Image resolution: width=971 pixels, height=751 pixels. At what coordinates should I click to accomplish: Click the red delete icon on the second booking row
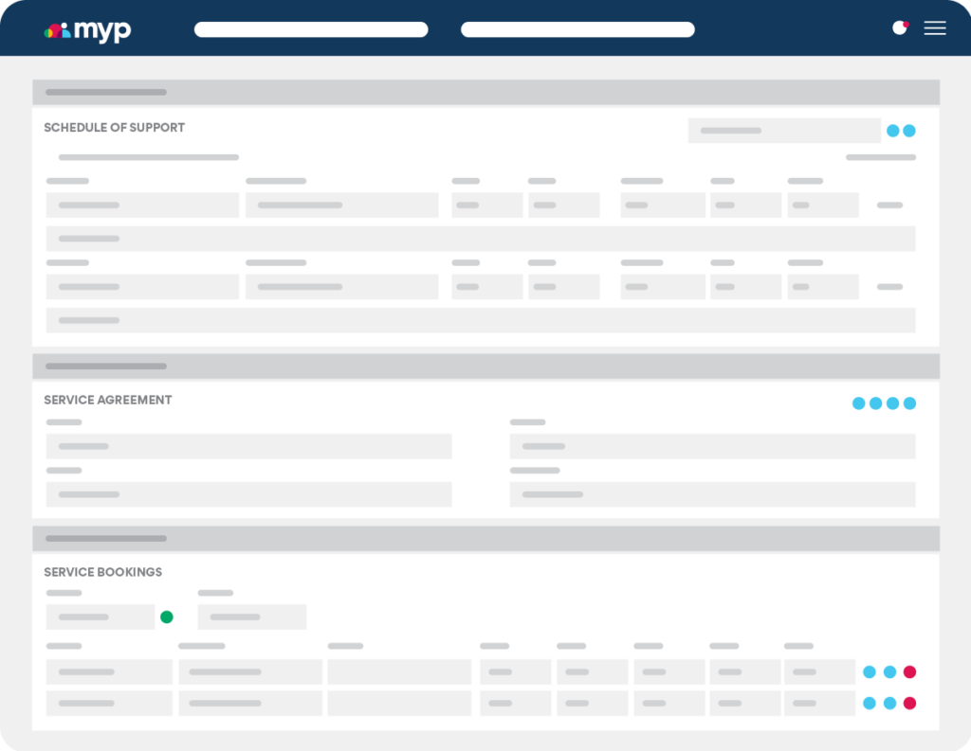[x=909, y=704]
